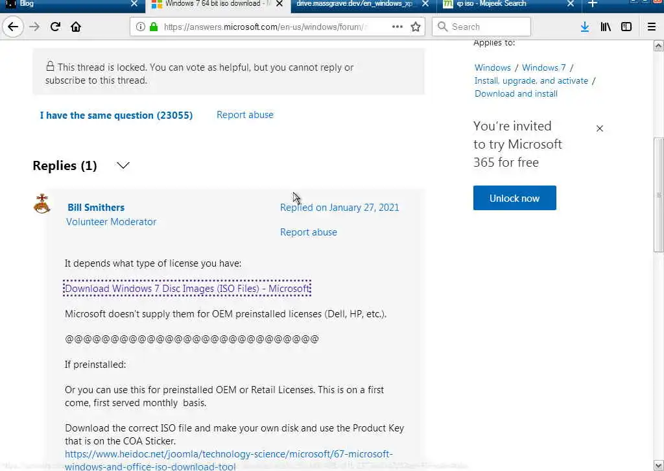Go back to the previous page
664x471 pixels.
click(13, 27)
